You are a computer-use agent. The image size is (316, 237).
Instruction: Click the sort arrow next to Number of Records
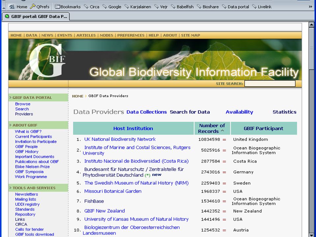(x=223, y=131)
